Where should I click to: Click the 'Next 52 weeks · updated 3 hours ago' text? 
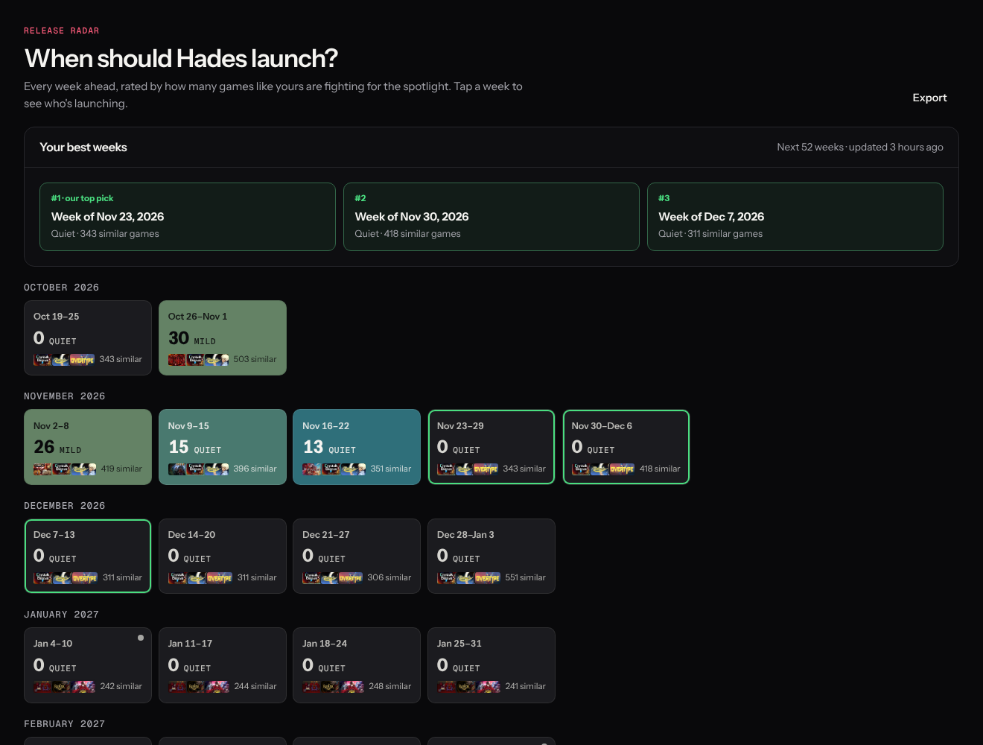click(860, 148)
